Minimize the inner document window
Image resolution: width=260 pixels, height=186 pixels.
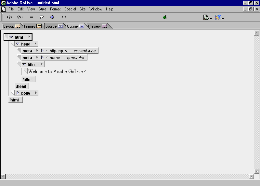click(245, 9)
